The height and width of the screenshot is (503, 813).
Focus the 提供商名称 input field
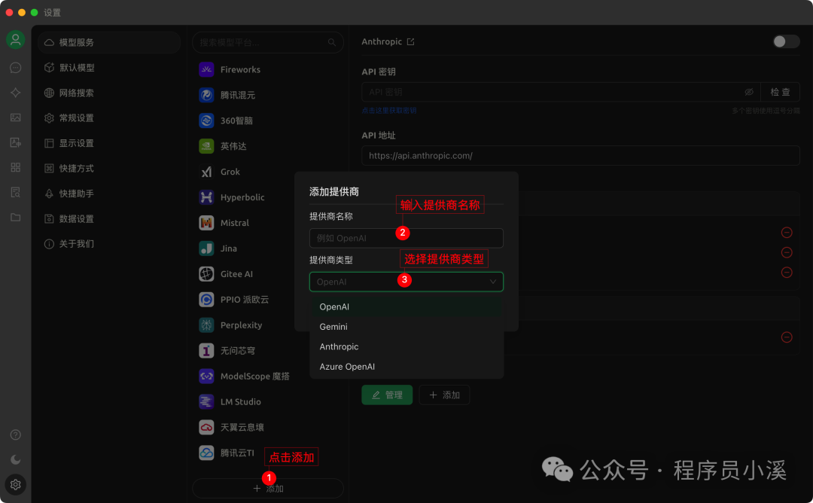406,238
